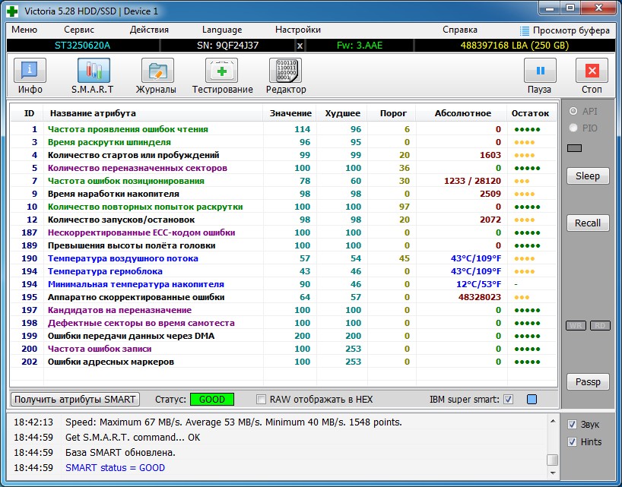
Task: Click drive model ST3250620A
Action: 83,46
